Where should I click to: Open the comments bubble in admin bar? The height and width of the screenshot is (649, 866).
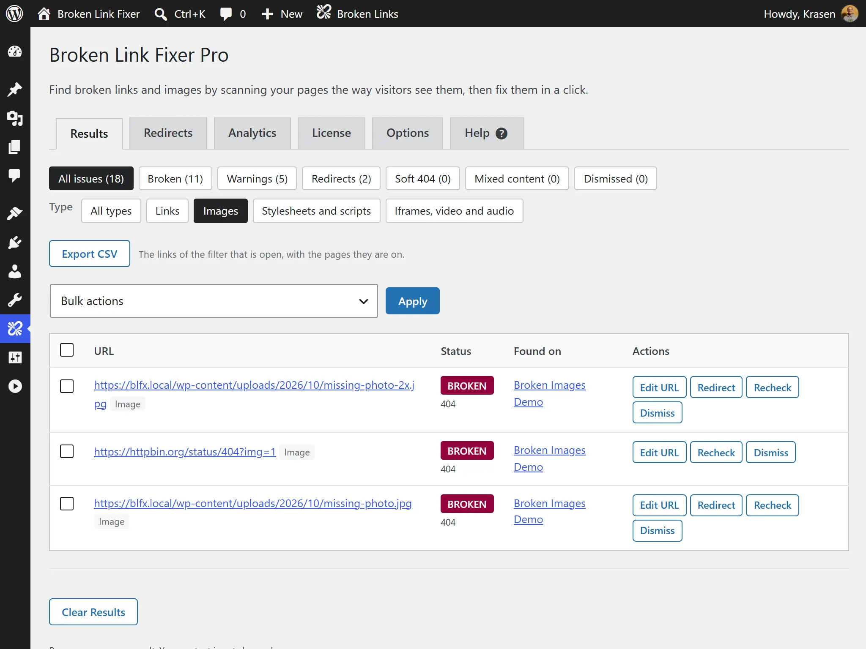pyautogui.click(x=226, y=14)
